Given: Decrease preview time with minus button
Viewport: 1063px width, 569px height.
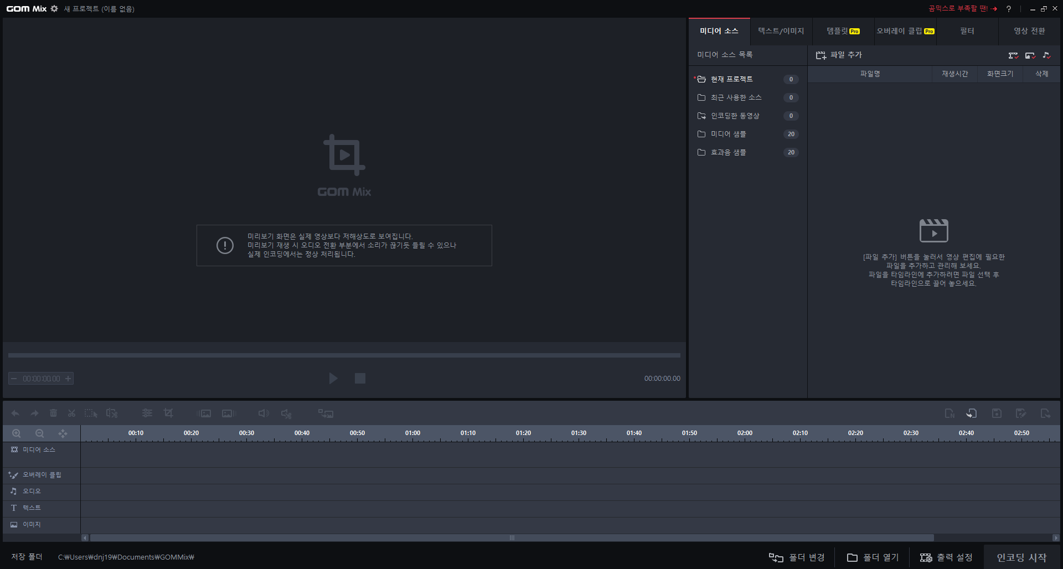Looking at the screenshot, I should point(14,379).
